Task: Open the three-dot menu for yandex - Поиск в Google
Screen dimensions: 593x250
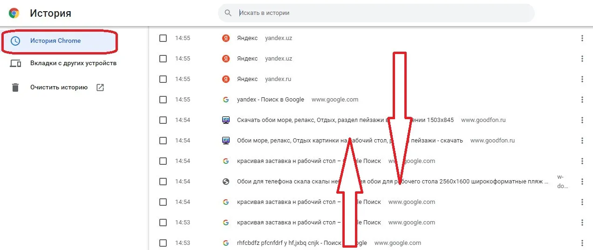Action: point(582,100)
